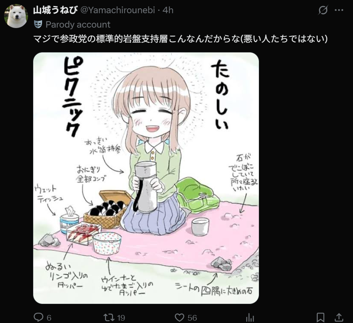Open the white dog profile avatar
Viewport: 353px width, 323px height.
[16, 16]
